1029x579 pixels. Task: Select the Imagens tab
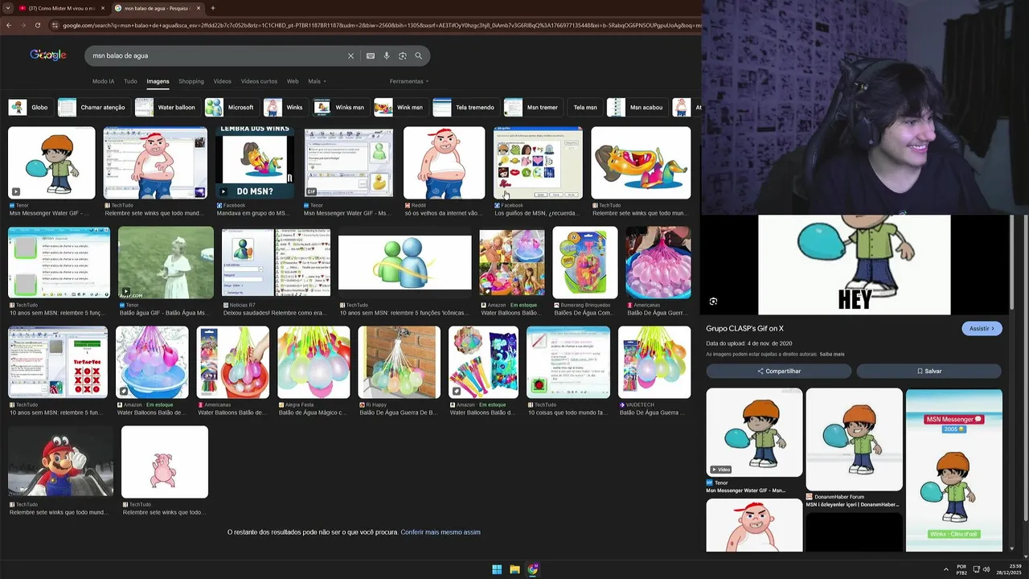(x=158, y=81)
